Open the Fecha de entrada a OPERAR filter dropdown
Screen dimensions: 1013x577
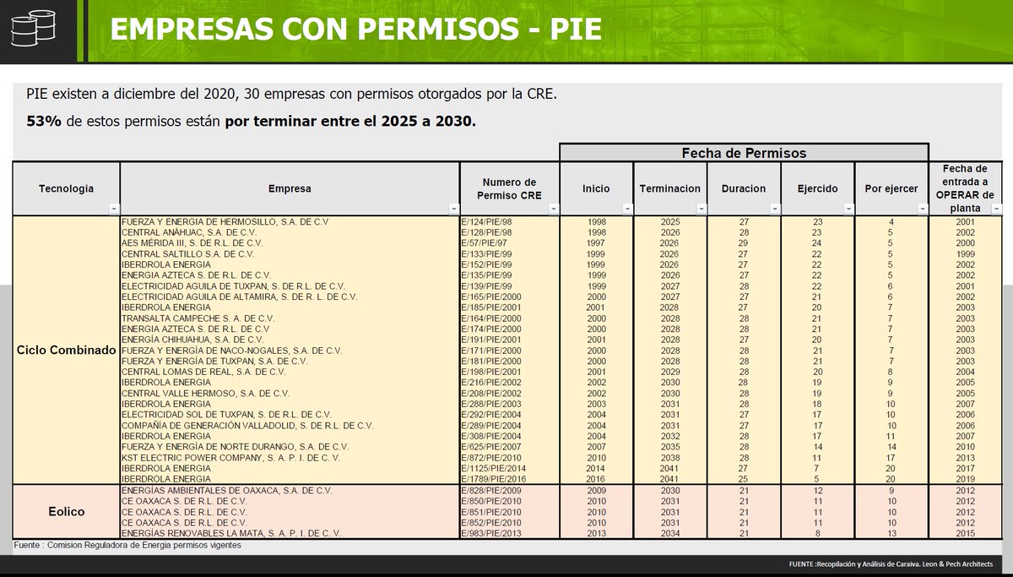point(996,208)
